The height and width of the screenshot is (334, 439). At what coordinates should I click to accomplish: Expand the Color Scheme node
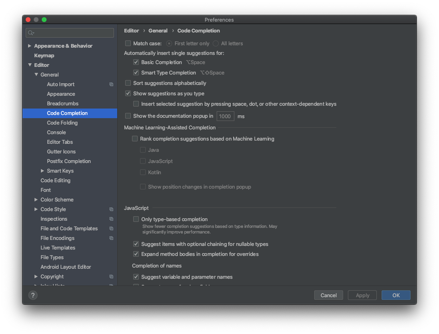point(36,199)
